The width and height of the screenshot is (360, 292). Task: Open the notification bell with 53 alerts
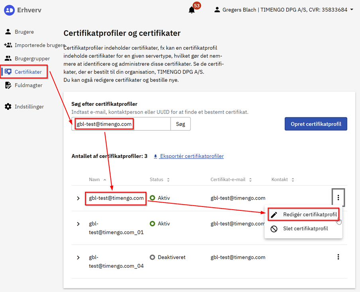pos(192,10)
